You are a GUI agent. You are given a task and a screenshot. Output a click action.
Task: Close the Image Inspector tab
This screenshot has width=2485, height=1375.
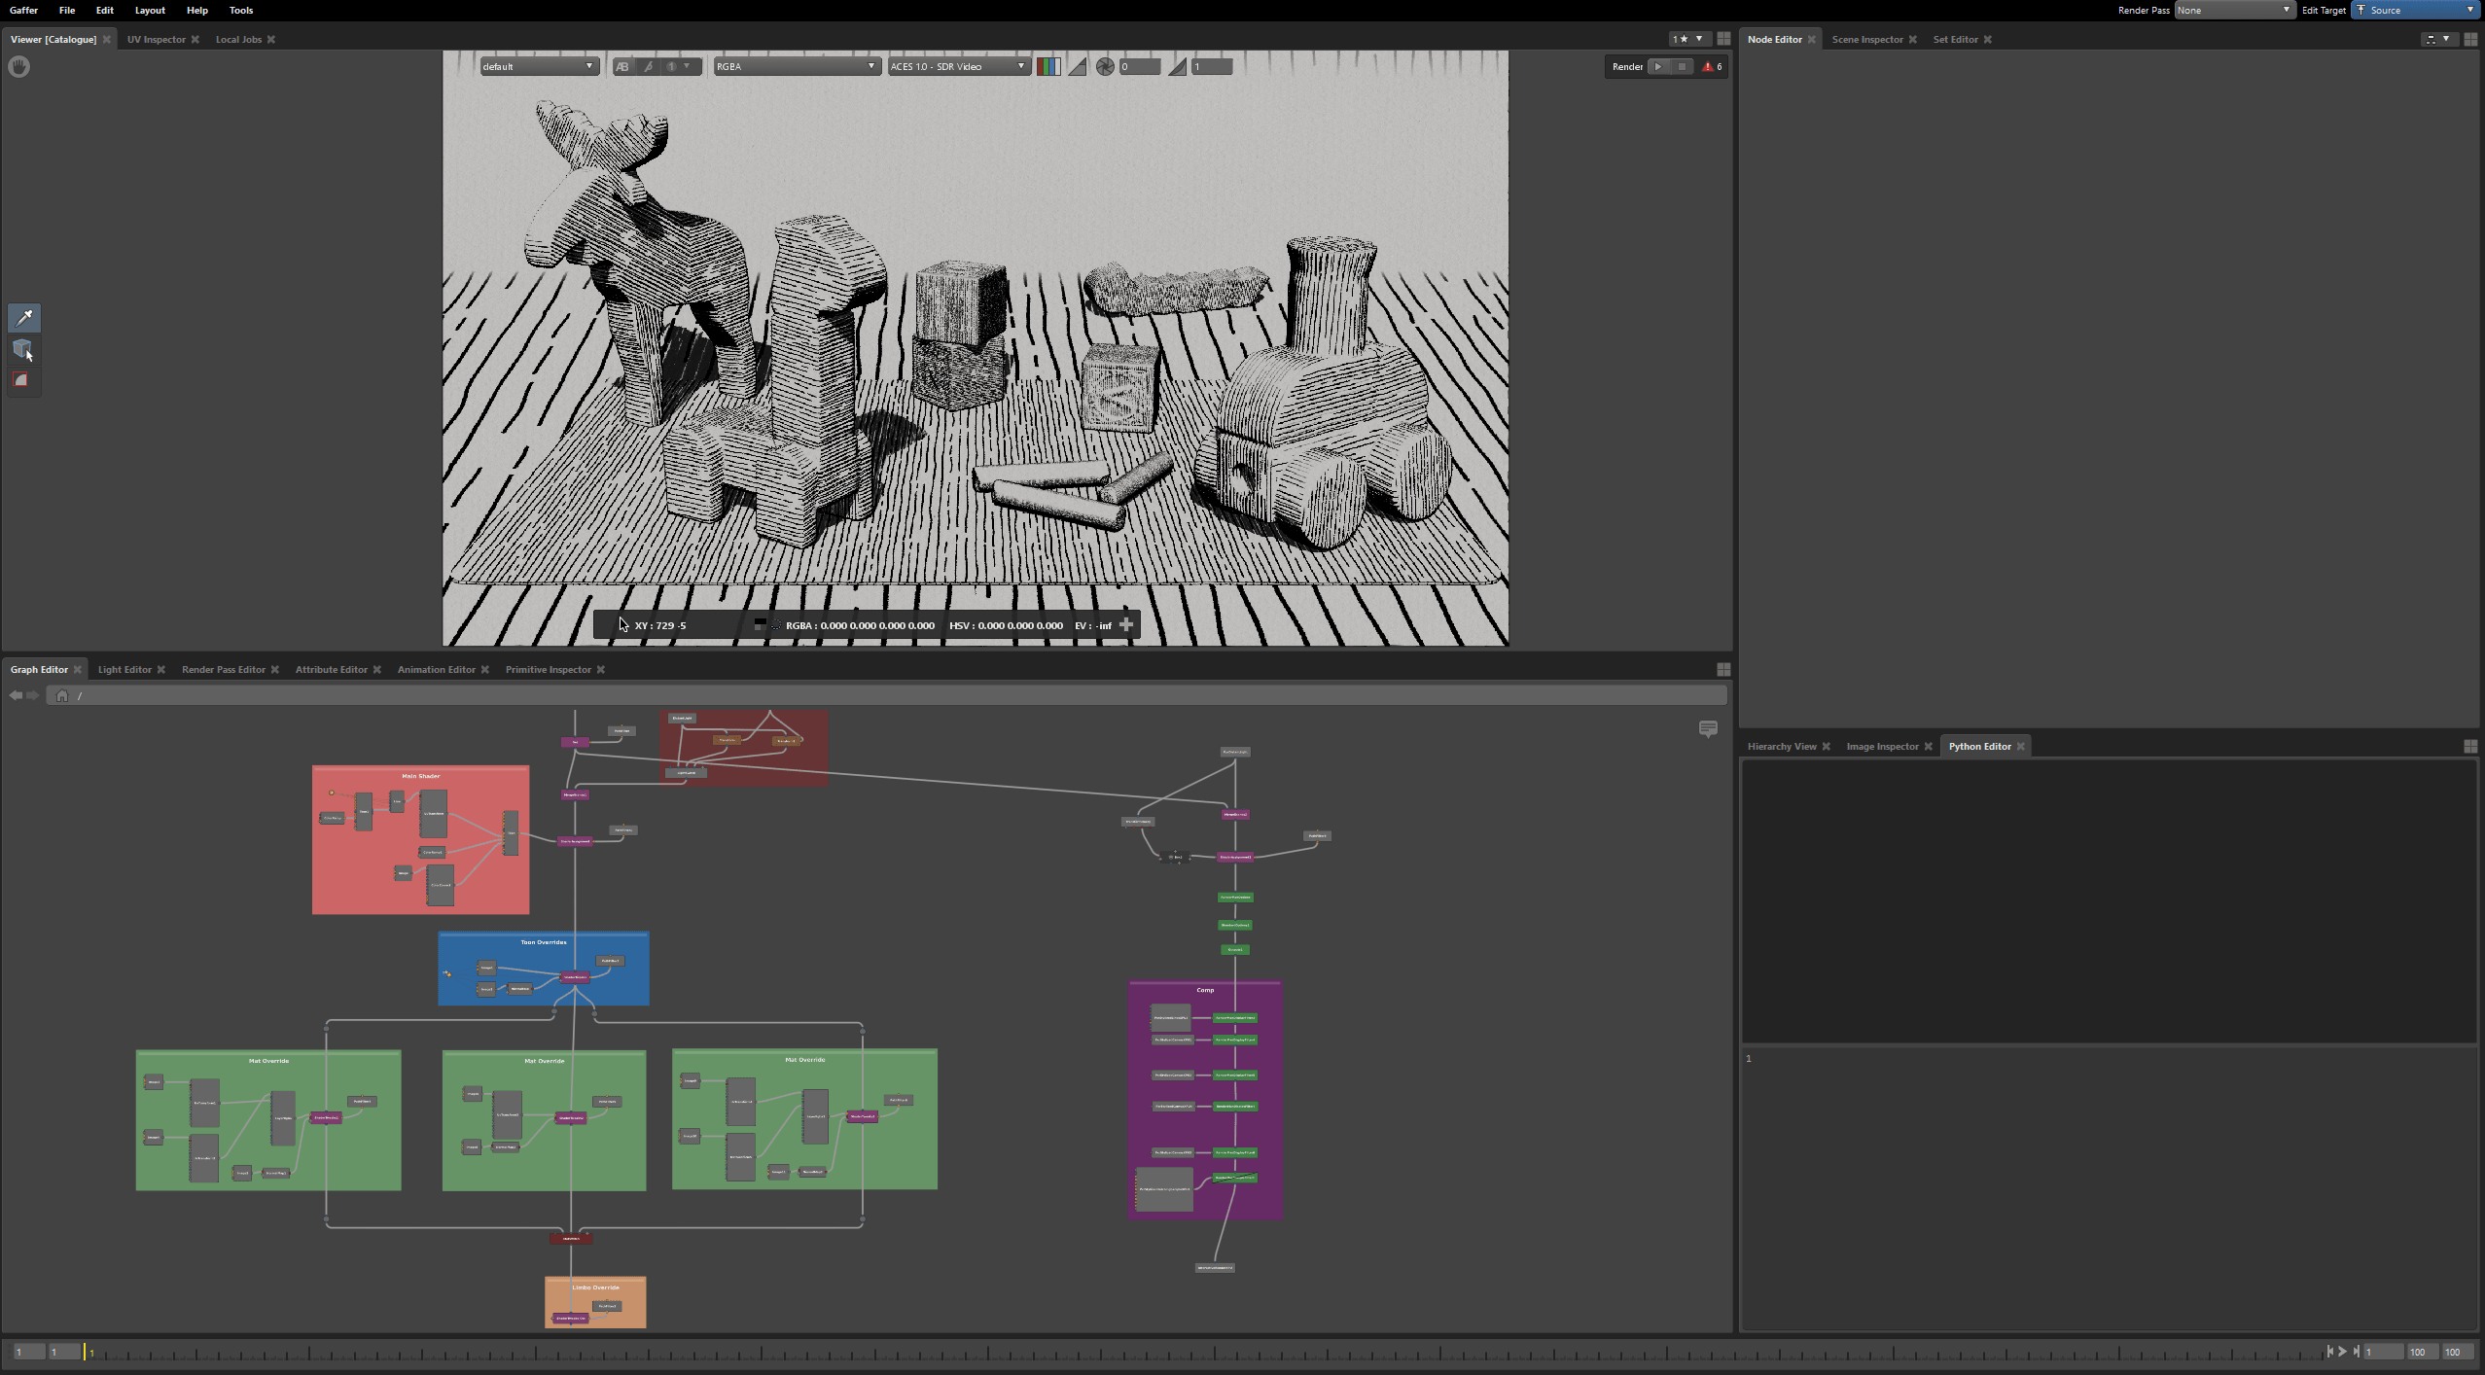coord(1928,746)
